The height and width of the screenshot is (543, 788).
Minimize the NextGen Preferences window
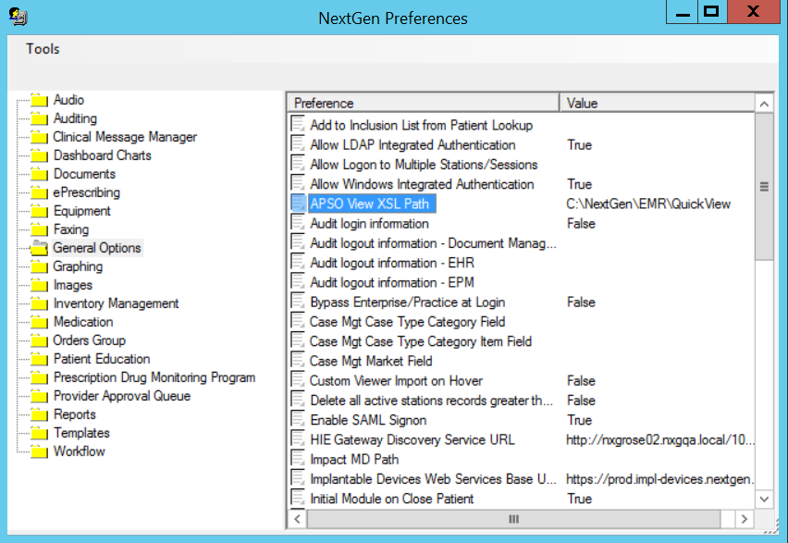pyautogui.click(x=682, y=12)
